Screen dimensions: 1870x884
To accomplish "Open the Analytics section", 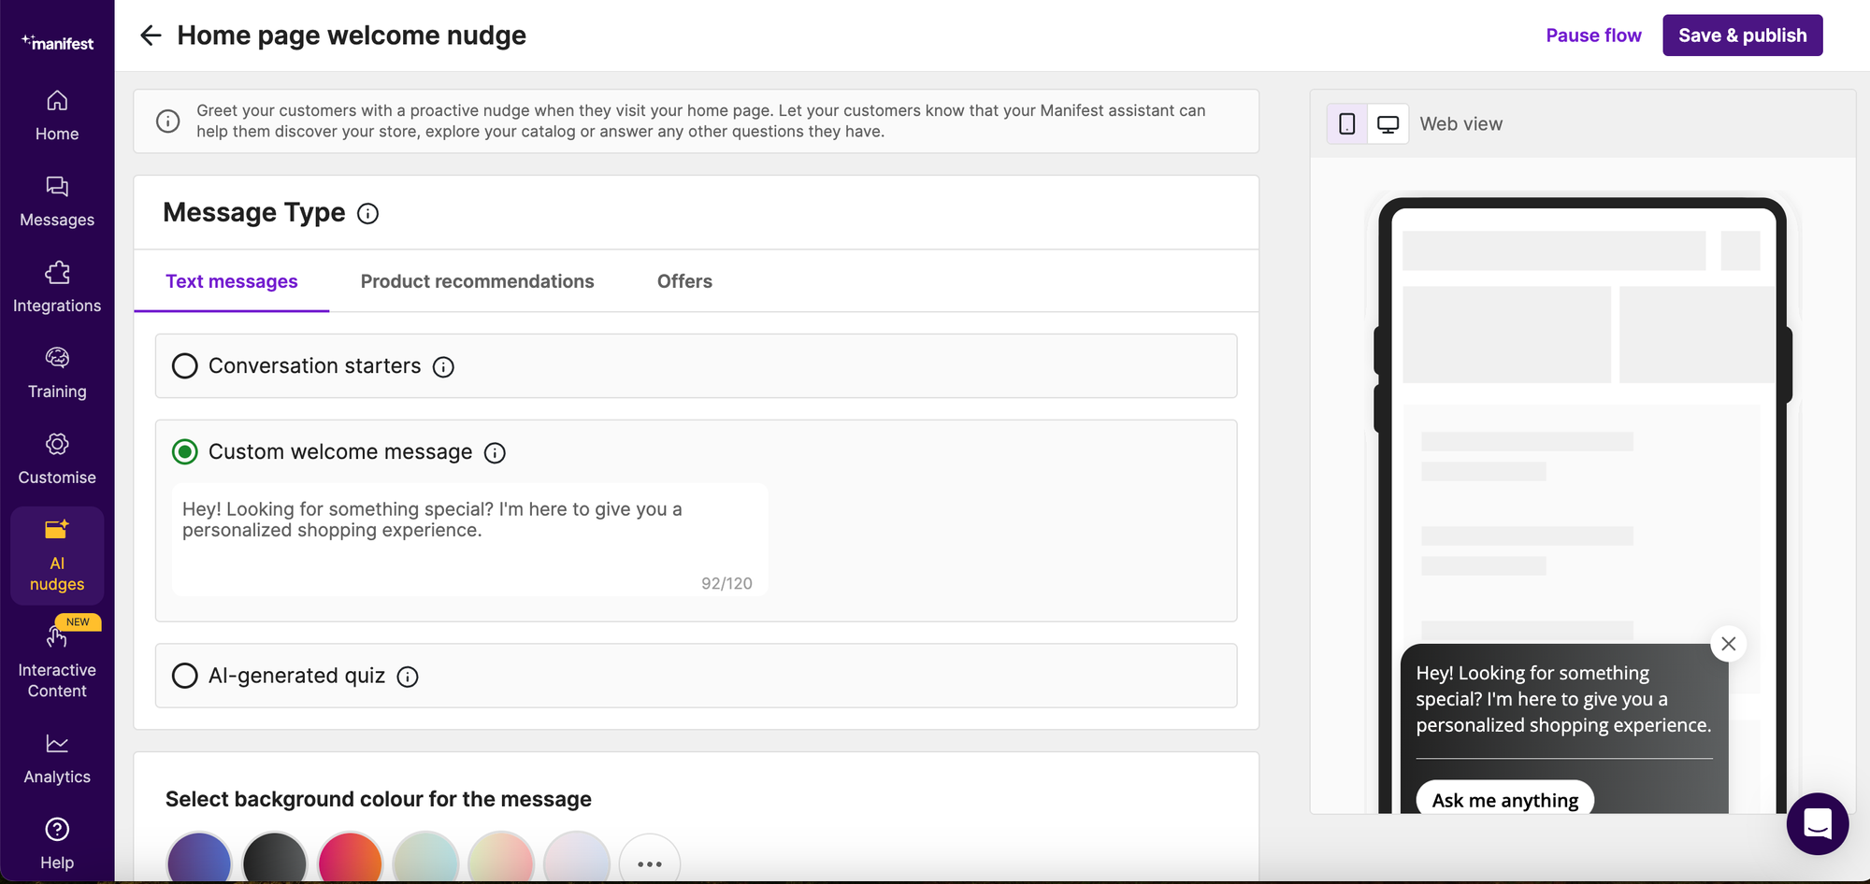I will [x=57, y=757].
